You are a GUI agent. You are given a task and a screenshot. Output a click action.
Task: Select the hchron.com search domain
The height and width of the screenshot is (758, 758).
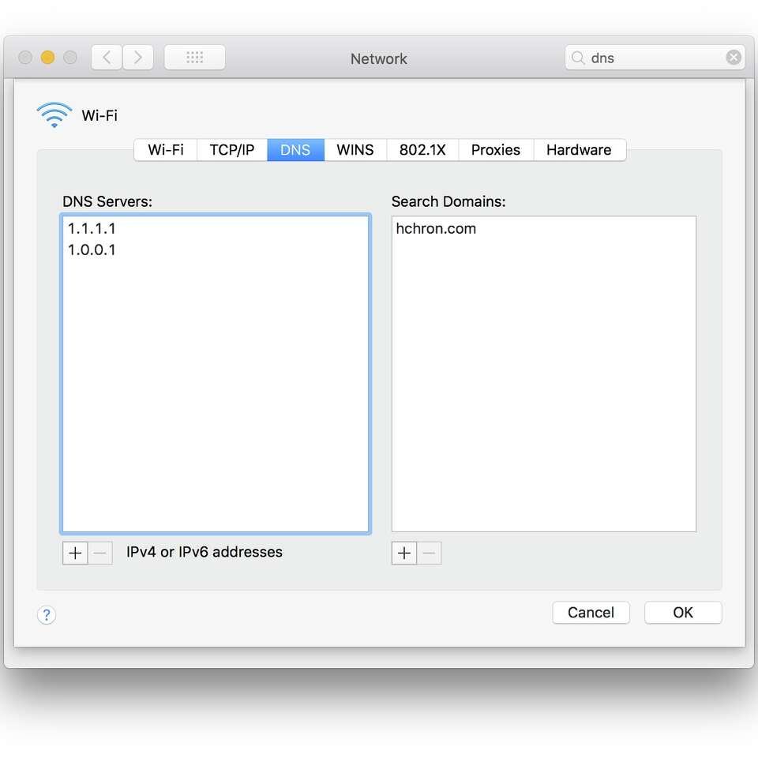point(436,228)
